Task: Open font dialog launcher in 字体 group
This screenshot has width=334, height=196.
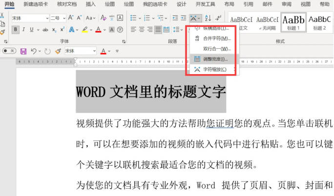Action: (124, 41)
